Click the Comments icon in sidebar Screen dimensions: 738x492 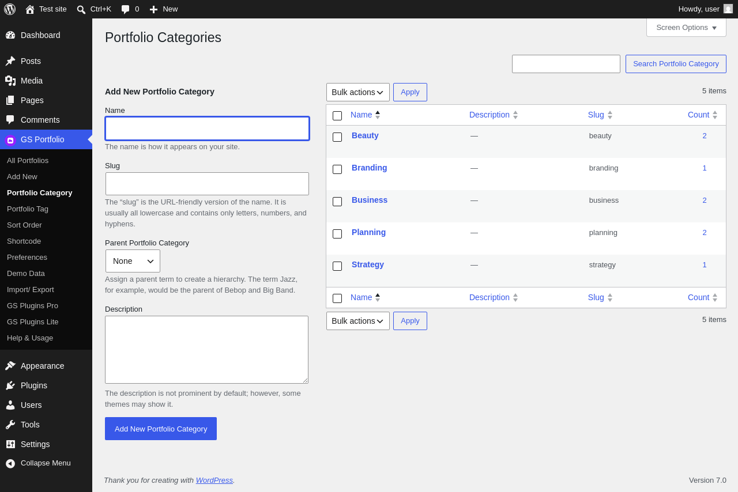click(x=10, y=120)
